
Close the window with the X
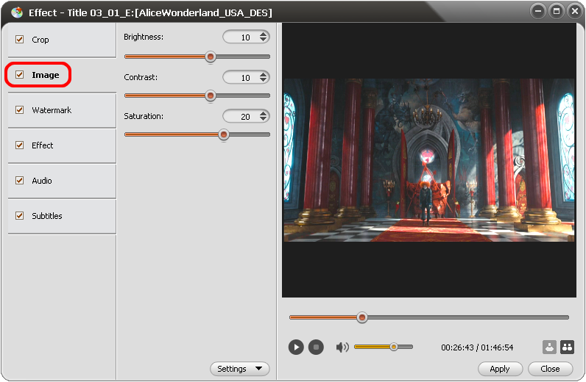click(574, 11)
